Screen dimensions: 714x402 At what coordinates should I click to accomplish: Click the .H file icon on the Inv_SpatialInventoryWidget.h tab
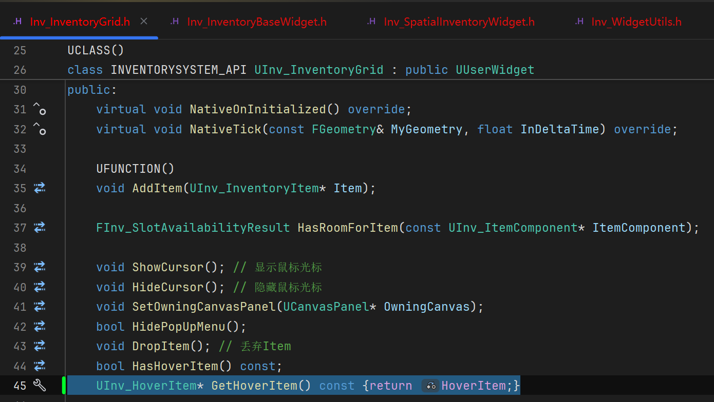pos(371,22)
